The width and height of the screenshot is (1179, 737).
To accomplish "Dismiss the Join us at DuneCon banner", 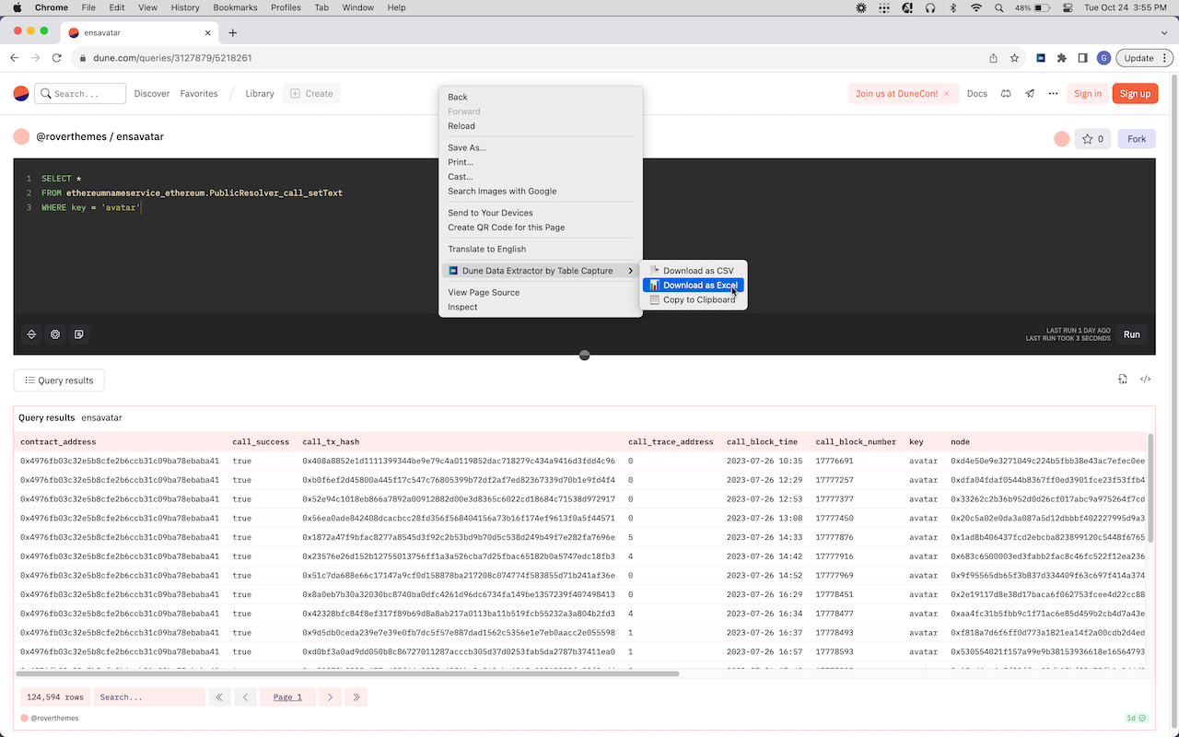I will click(946, 93).
